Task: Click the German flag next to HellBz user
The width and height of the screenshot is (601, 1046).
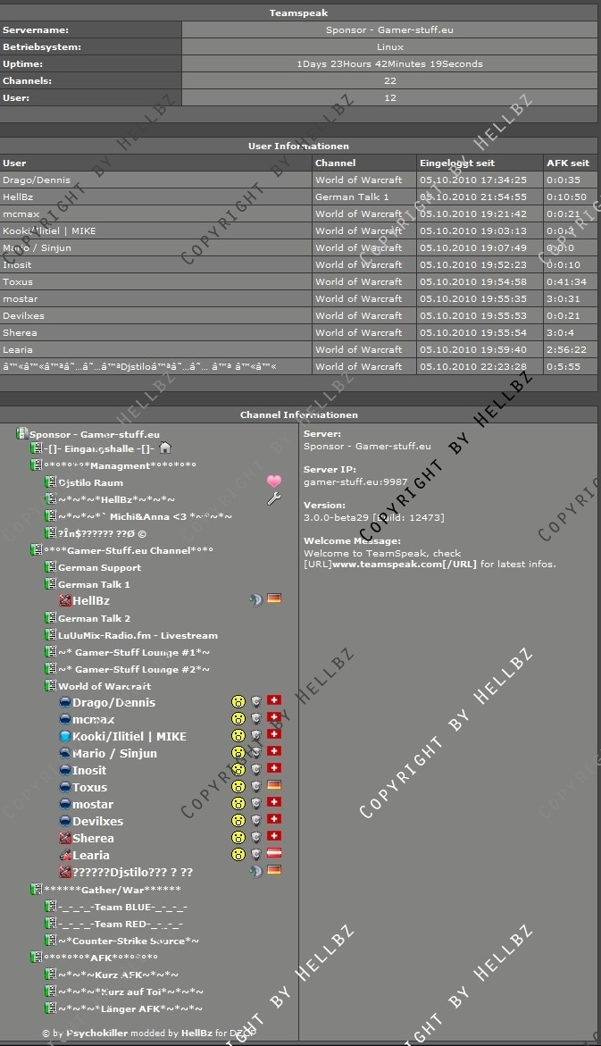Action: [274, 598]
